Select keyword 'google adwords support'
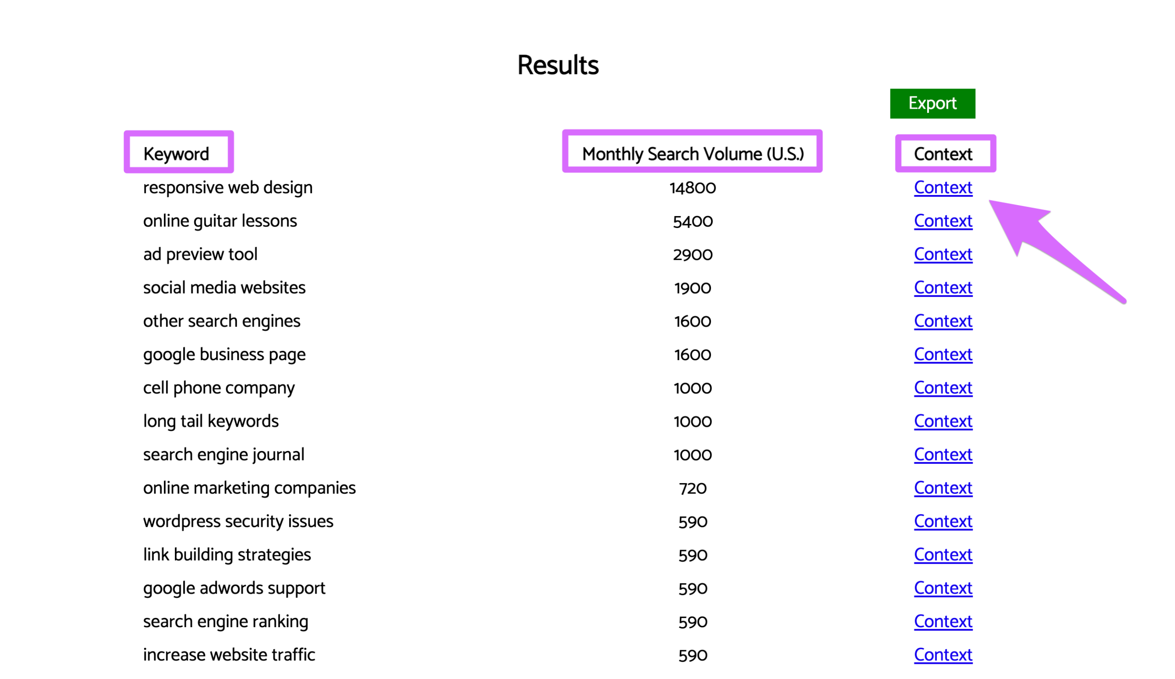 coord(234,589)
